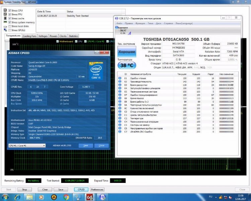Click the Stress GPU(s) icon
The width and height of the screenshot is (251, 201).
5,30
